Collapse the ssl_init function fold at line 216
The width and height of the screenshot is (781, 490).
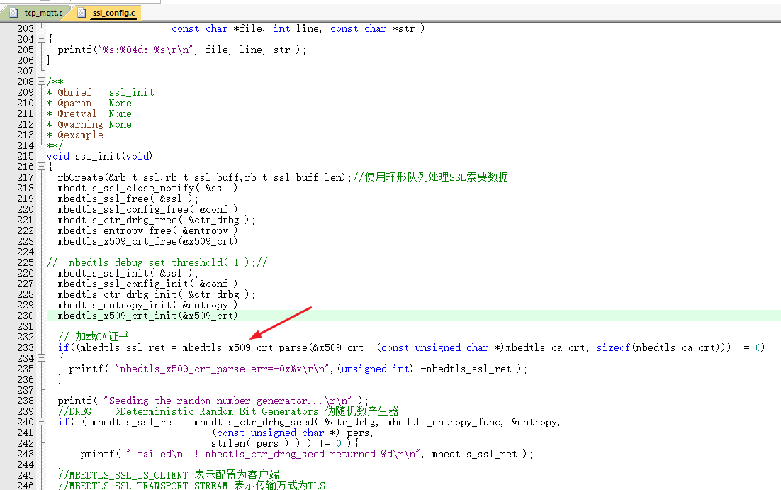[42, 167]
